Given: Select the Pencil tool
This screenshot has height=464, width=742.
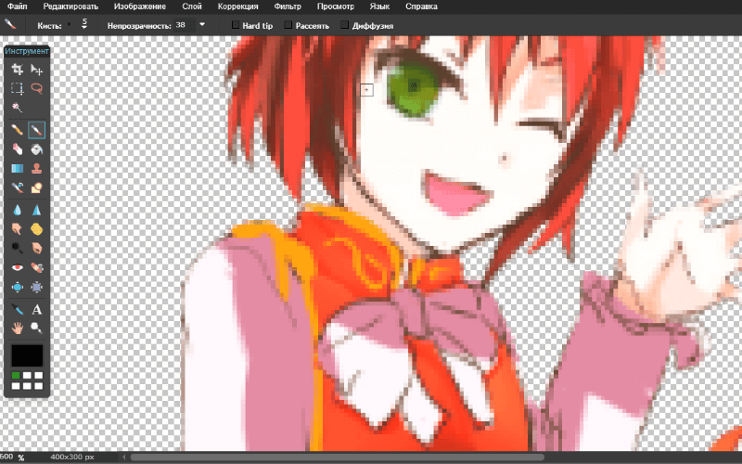Looking at the screenshot, I should 17,130.
